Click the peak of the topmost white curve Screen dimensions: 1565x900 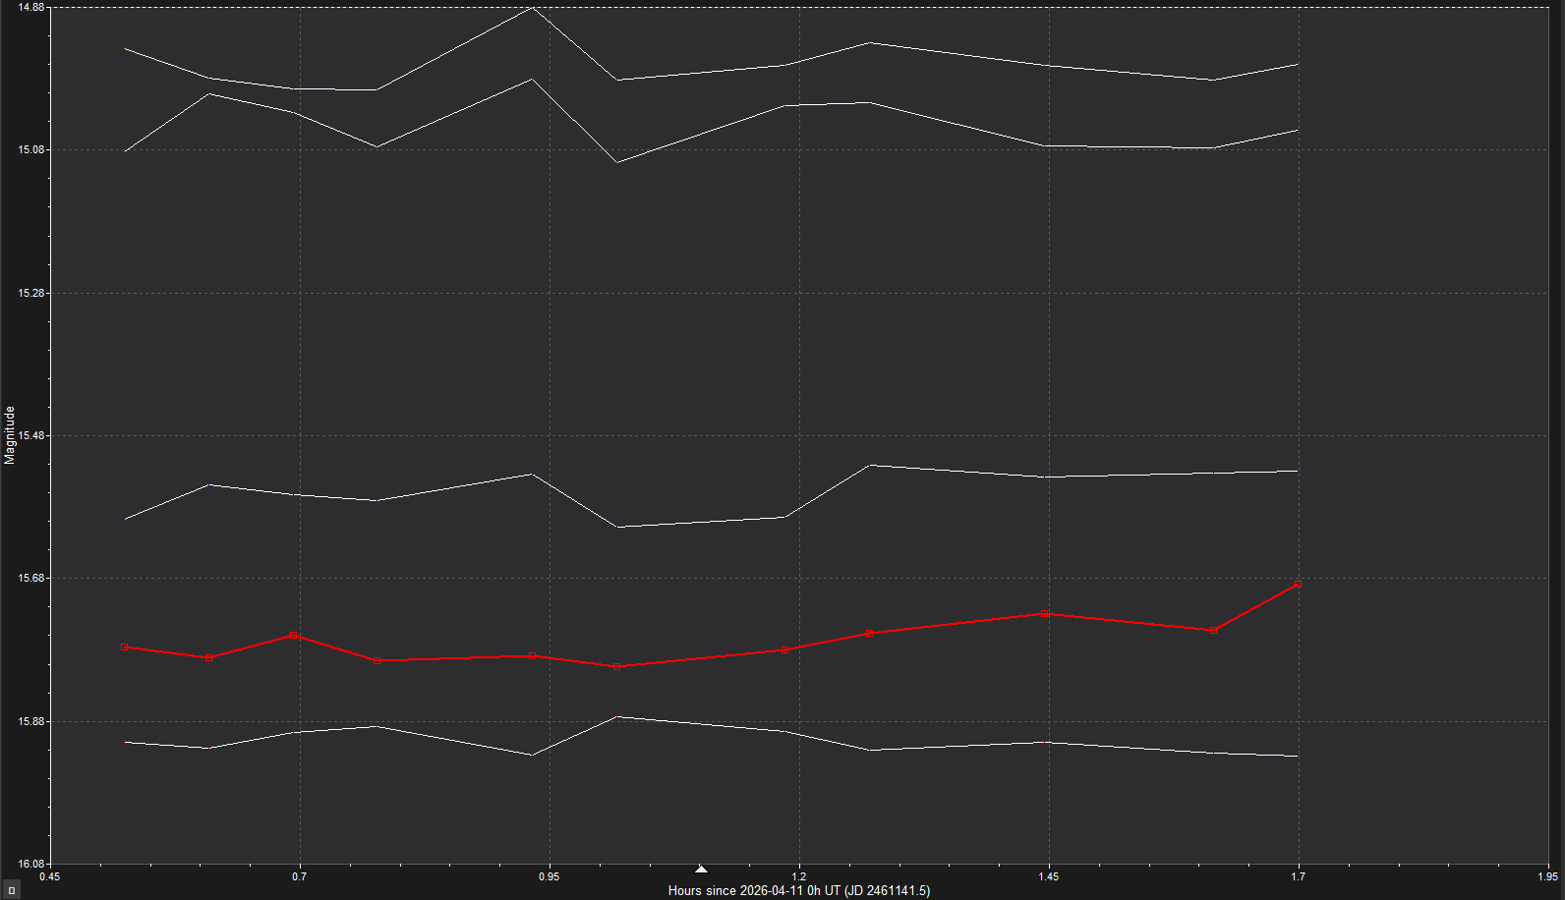(x=532, y=8)
